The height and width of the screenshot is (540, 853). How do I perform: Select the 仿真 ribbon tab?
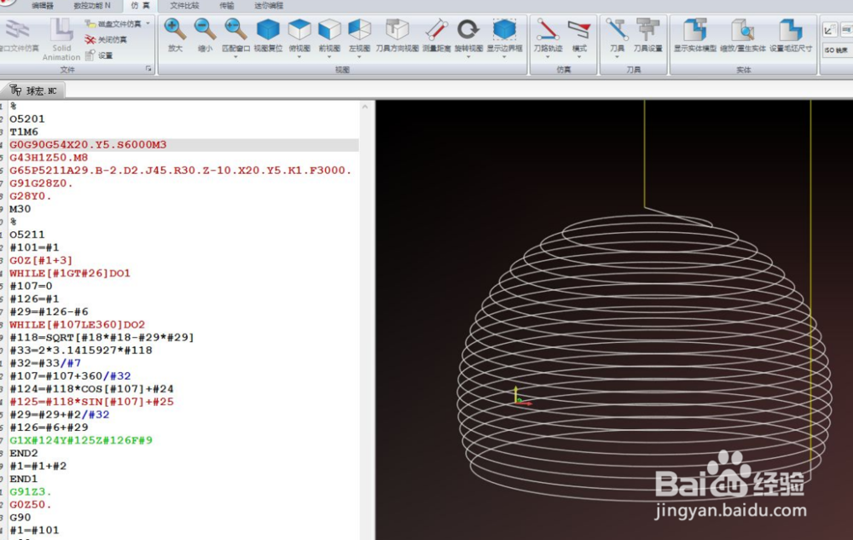tap(140, 5)
